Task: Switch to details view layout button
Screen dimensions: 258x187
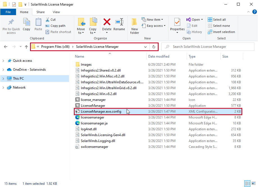Action: (247, 184)
